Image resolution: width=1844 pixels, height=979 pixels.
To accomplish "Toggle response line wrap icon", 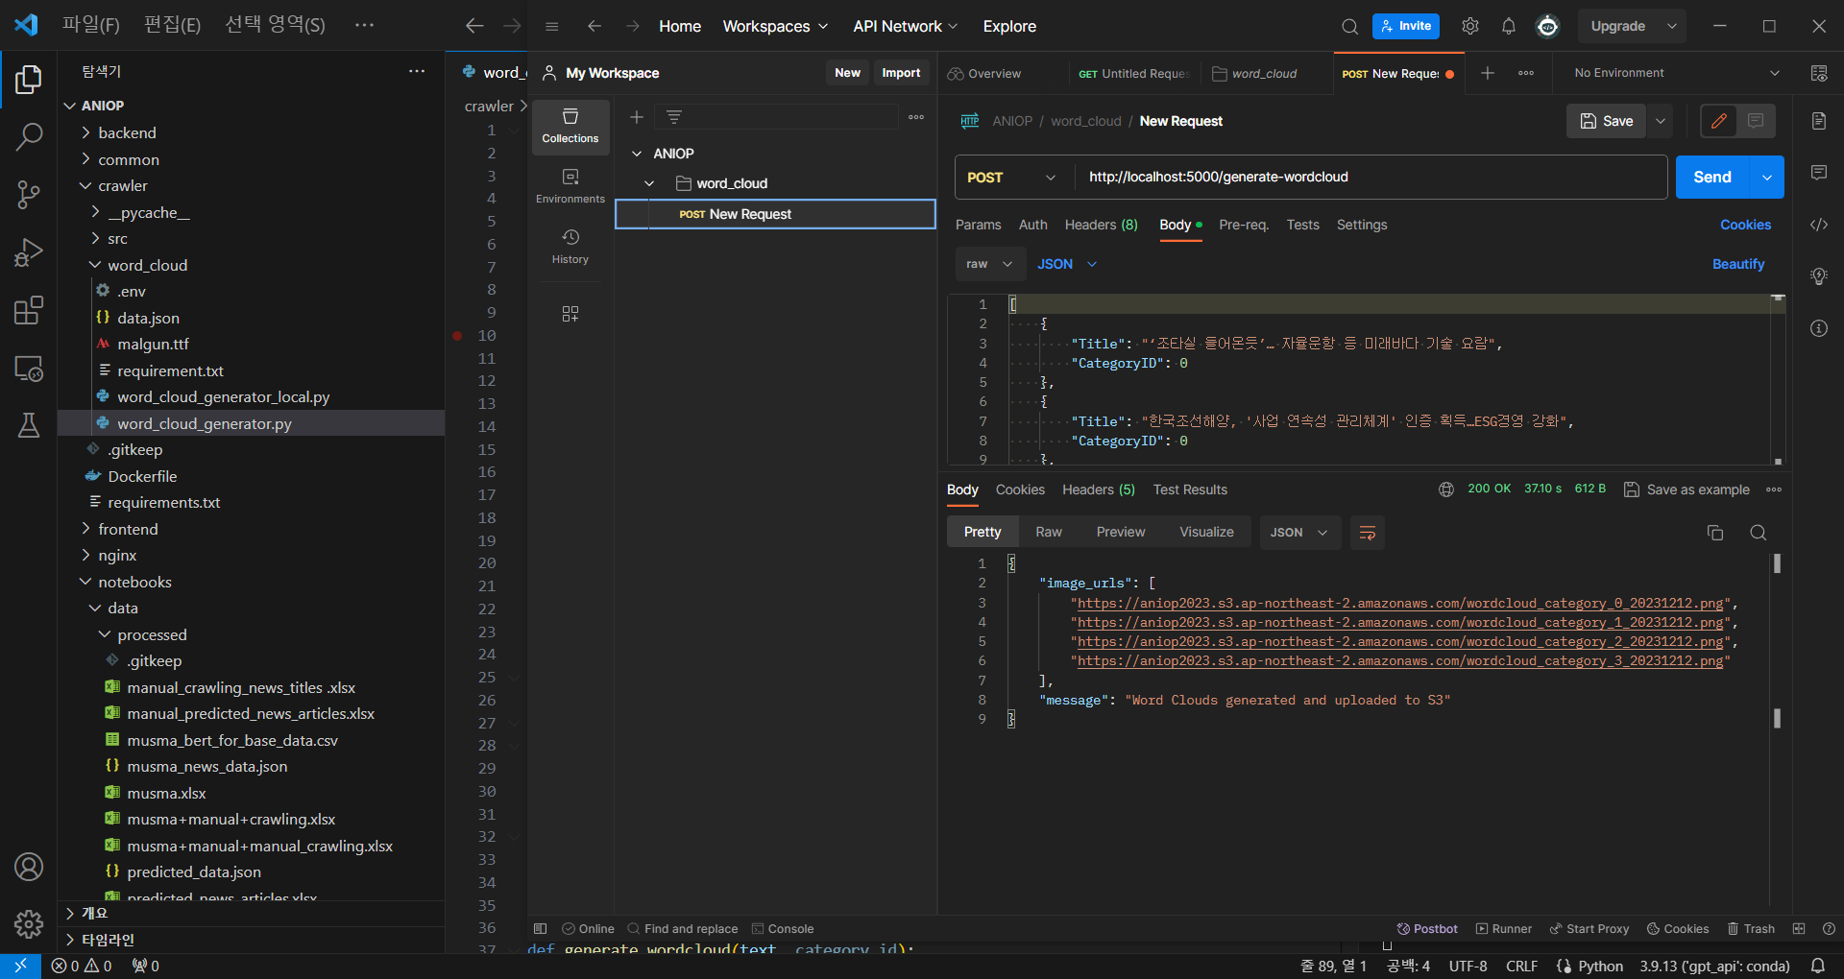I will [1368, 533].
